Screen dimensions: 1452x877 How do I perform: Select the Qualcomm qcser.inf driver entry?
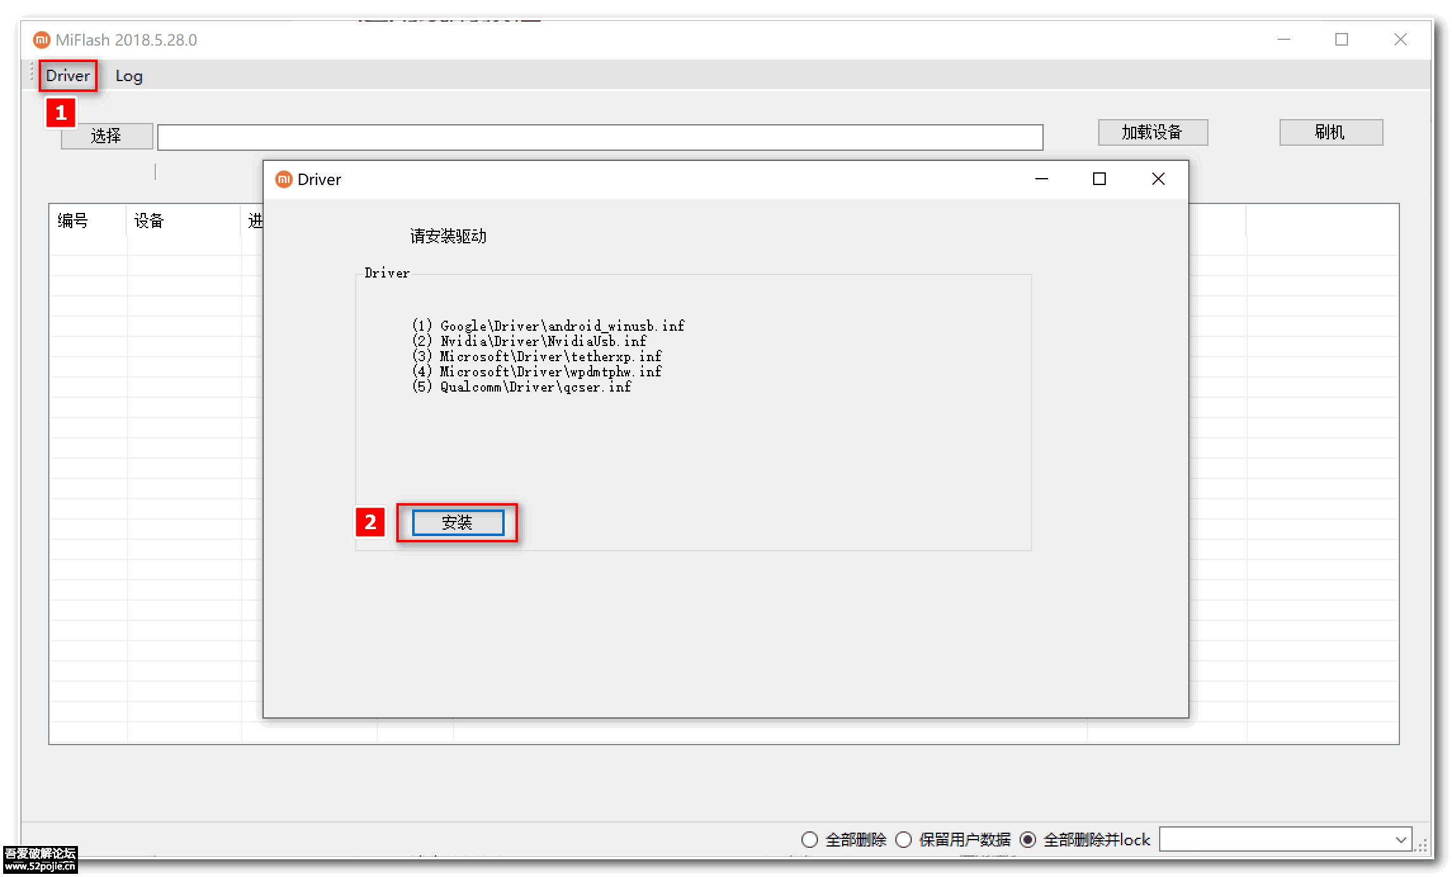pyautogui.click(x=521, y=387)
